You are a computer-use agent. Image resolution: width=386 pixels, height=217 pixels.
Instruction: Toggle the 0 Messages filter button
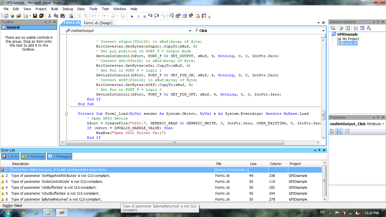(x=59, y=156)
